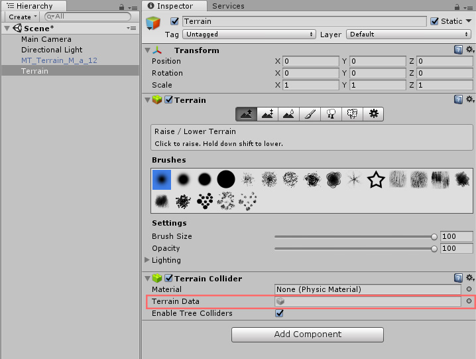
Task: Choose the six-petal flower-shaped brush
Action: click(333, 179)
